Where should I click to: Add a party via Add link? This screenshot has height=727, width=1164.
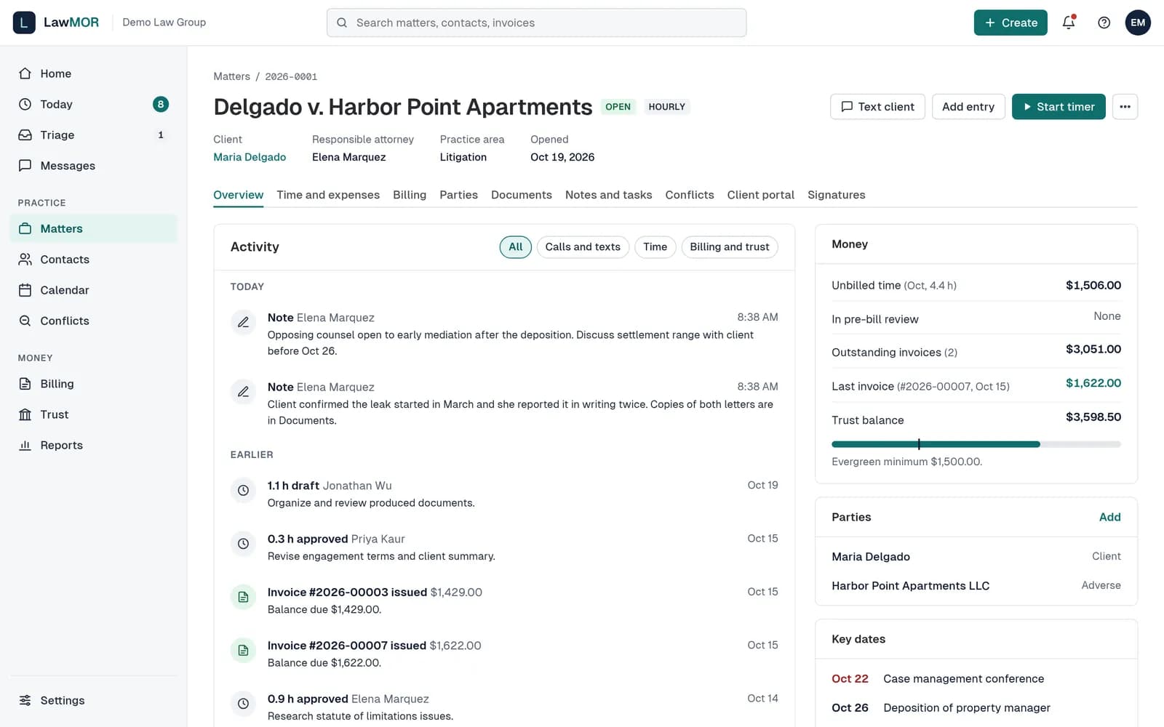pyautogui.click(x=1109, y=517)
